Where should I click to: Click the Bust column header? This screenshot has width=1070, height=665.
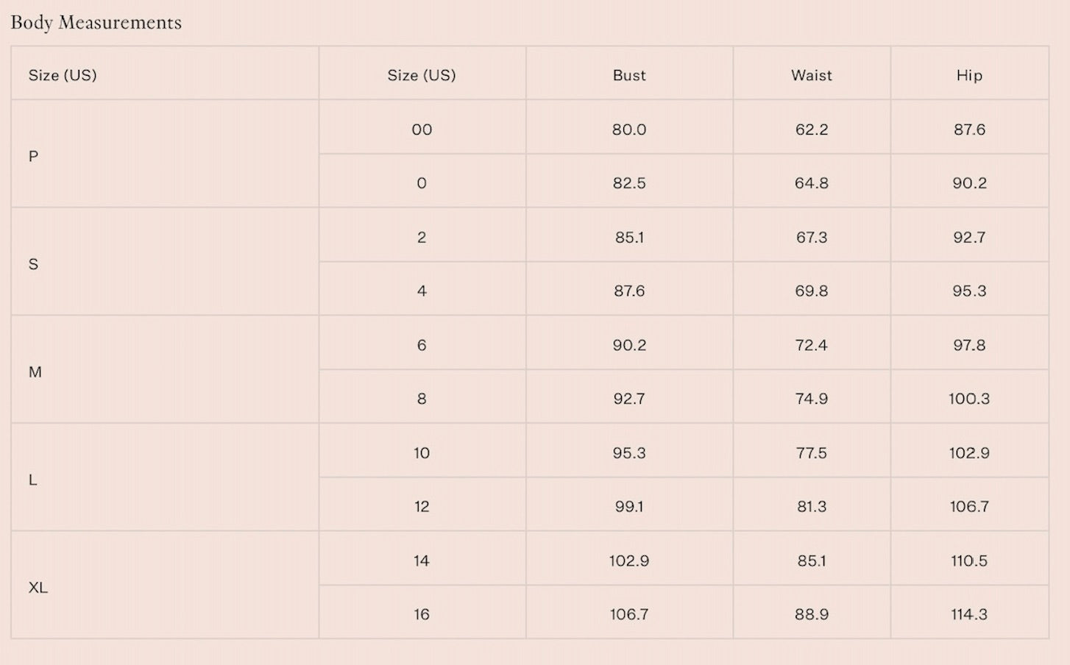click(629, 75)
